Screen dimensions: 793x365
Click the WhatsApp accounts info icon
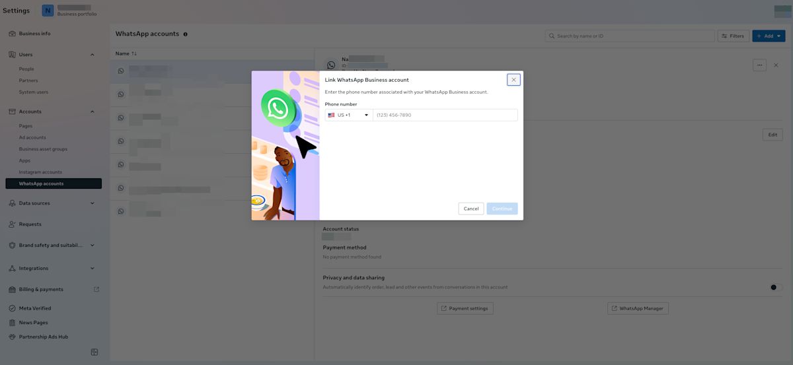pyautogui.click(x=185, y=34)
